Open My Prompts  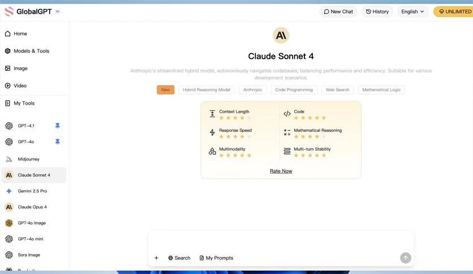[216, 258]
